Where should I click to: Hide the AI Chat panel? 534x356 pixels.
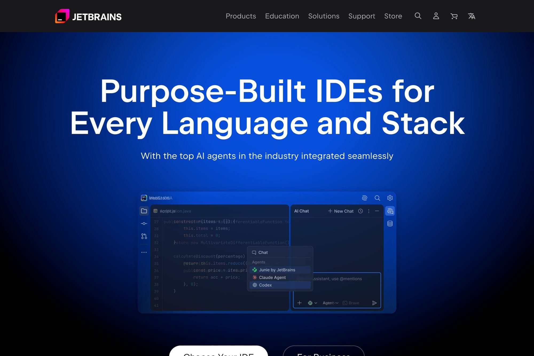point(377,211)
